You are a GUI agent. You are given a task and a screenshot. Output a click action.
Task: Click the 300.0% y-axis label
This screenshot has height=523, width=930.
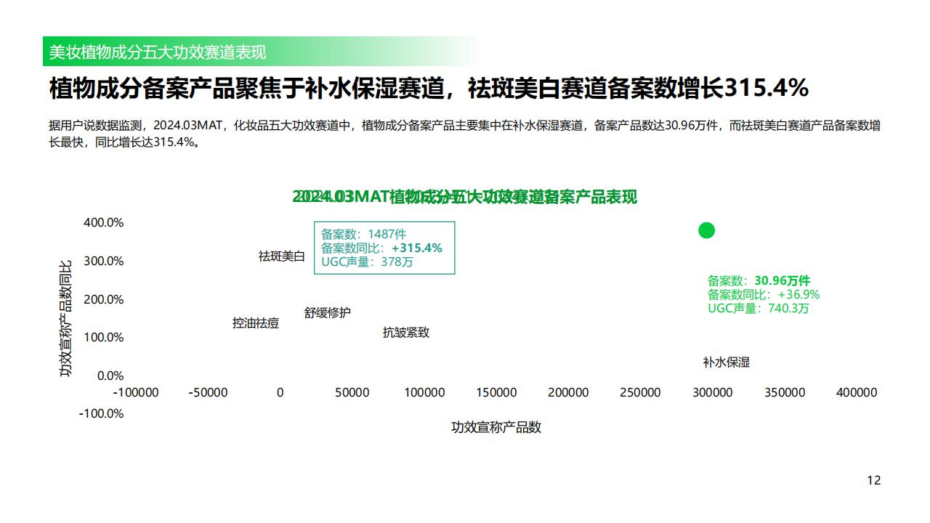(104, 261)
